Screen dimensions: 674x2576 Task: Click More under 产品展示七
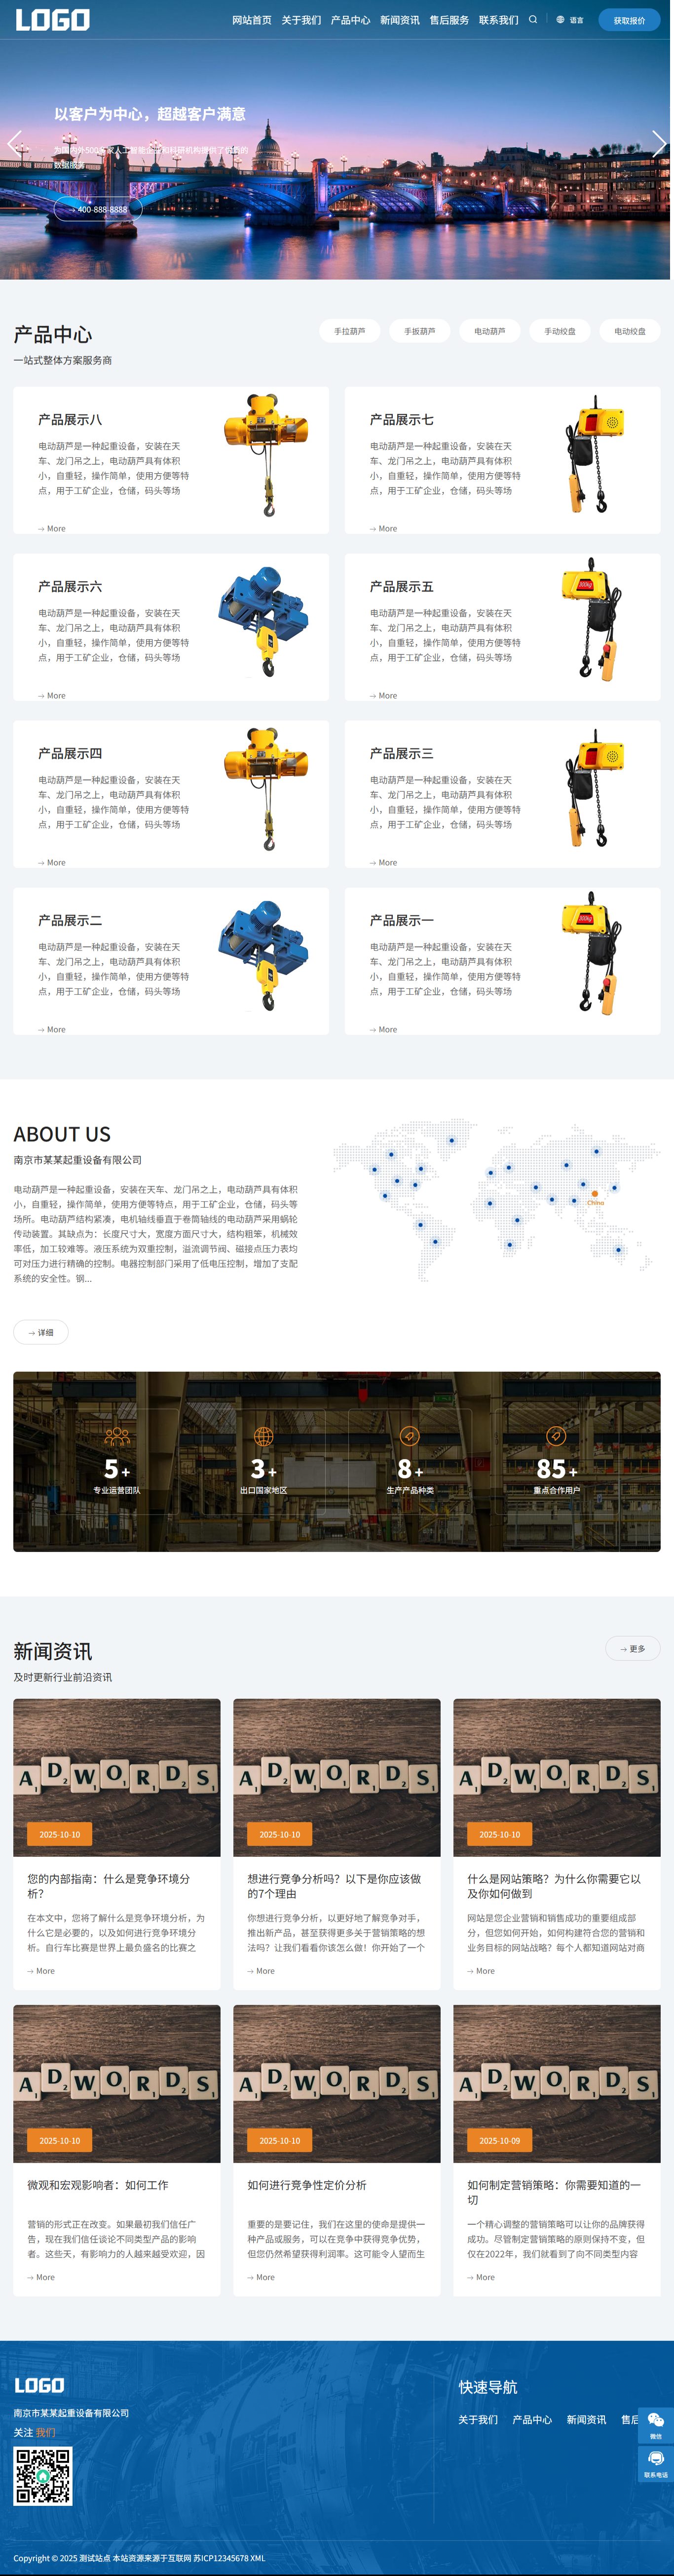(383, 529)
